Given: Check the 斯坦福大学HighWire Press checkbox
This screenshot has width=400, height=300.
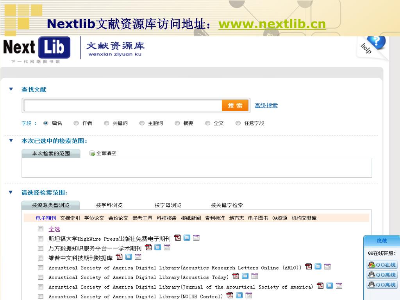Looking at the screenshot, I should [x=41, y=239].
